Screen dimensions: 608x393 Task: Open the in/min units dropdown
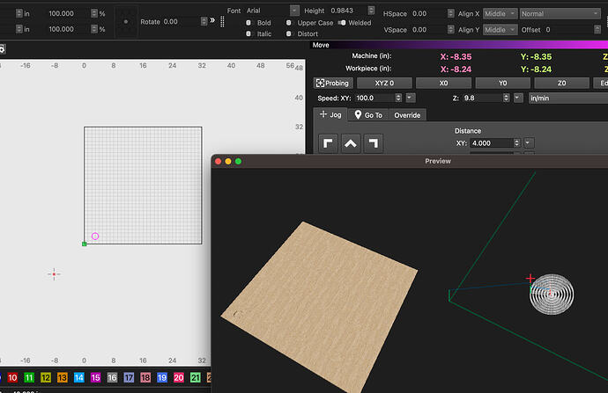click(x=568, y=98)
